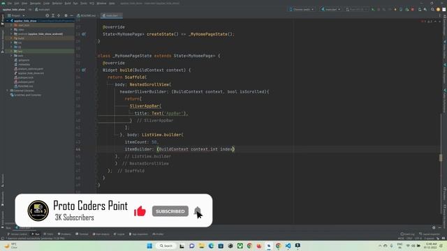Collapse the applbar_hide_show root project node
447x251 pixels.
click(8, 21)
